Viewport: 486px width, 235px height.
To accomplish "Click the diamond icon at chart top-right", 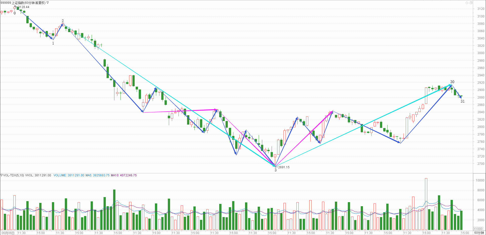I will (x=467, y=3).
